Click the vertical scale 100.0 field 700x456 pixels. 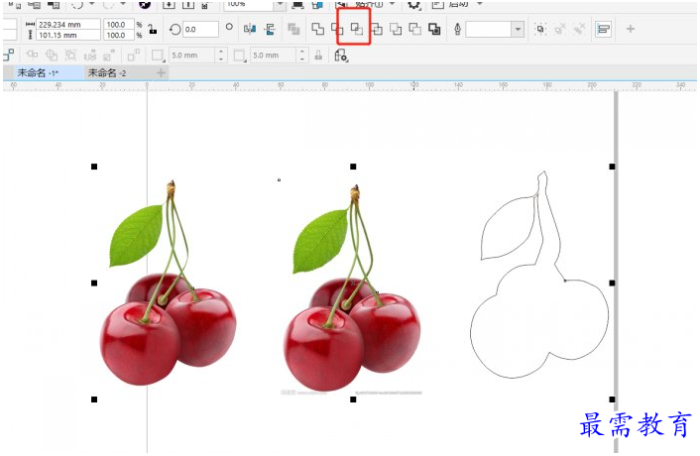coord(119,35)
